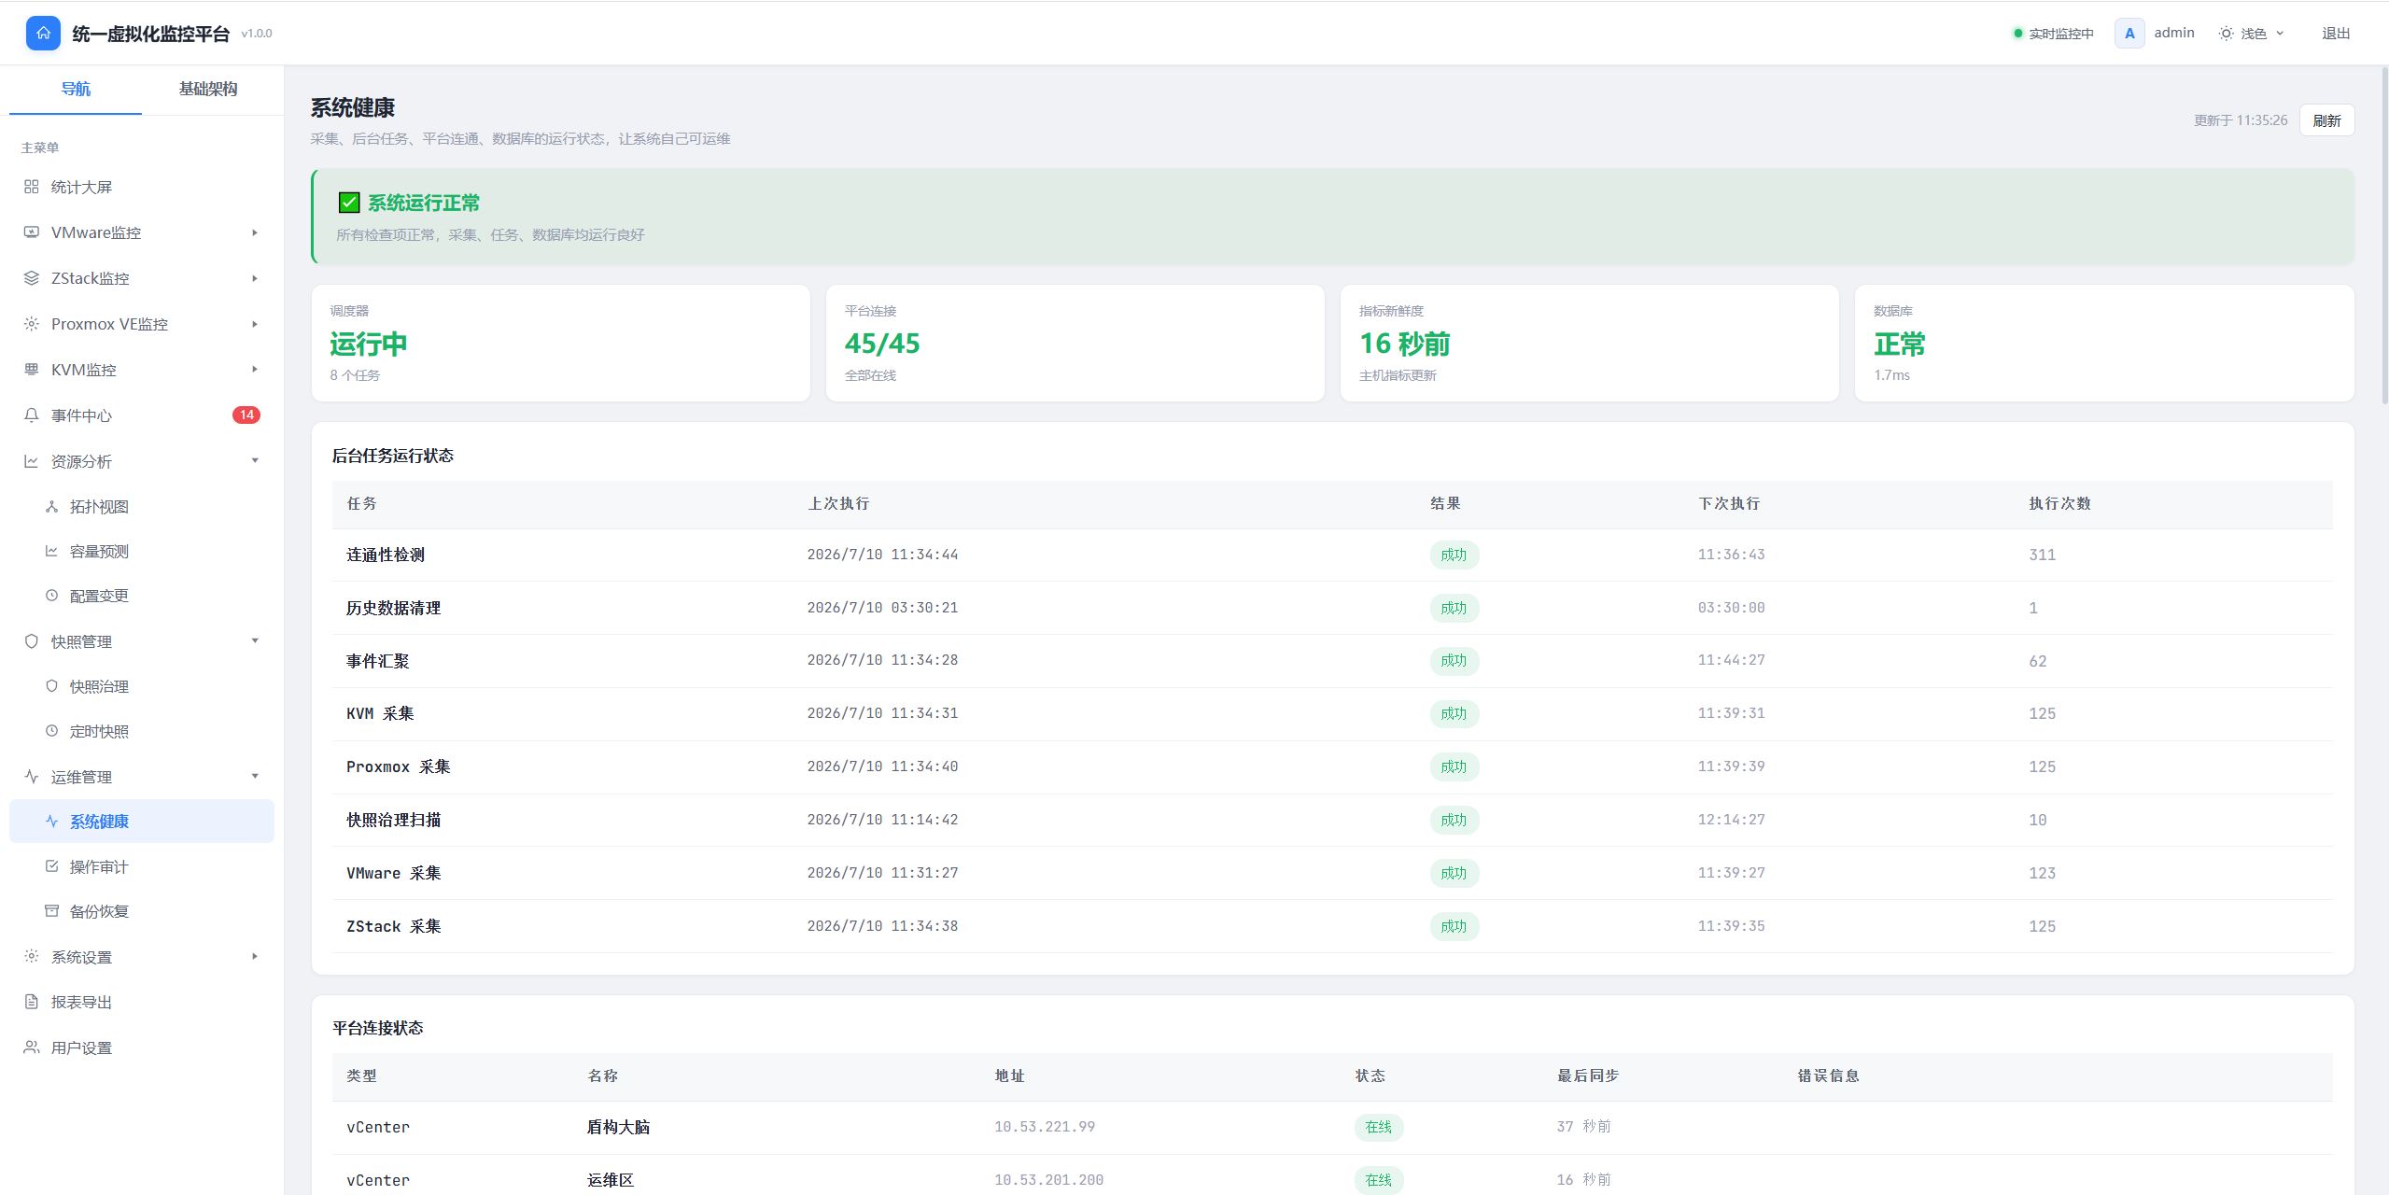Open 拓扑视图 topology icon
The image size is (2389, 1195).
52,507
